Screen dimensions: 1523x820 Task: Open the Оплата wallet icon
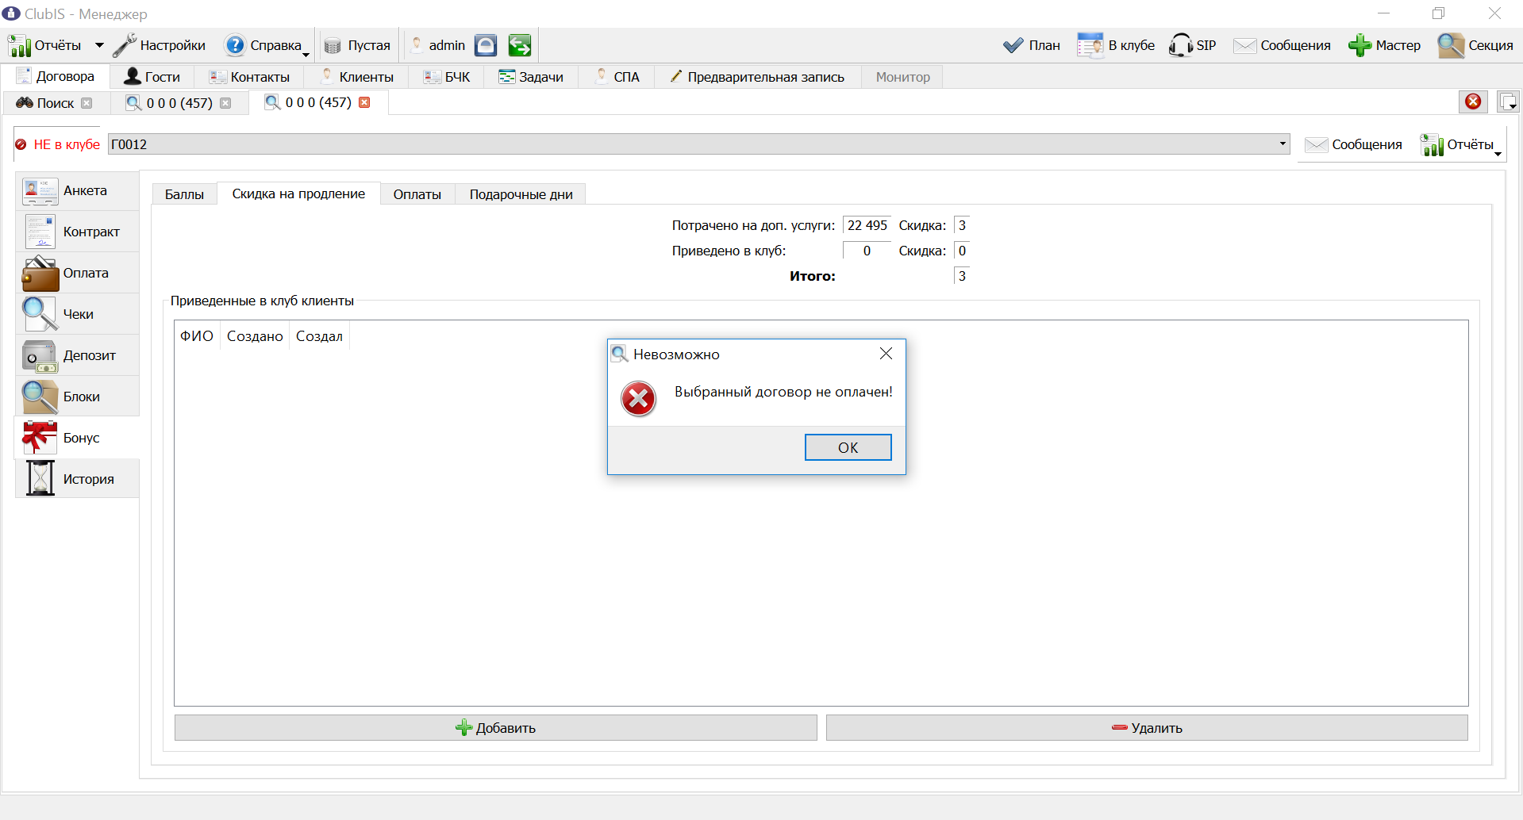pos(40,274)
